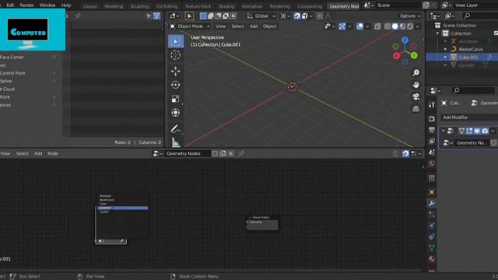The width and height of the screenshot is (498, 280).
Task: Open the Object Mode dropdown
Action: 190,26
